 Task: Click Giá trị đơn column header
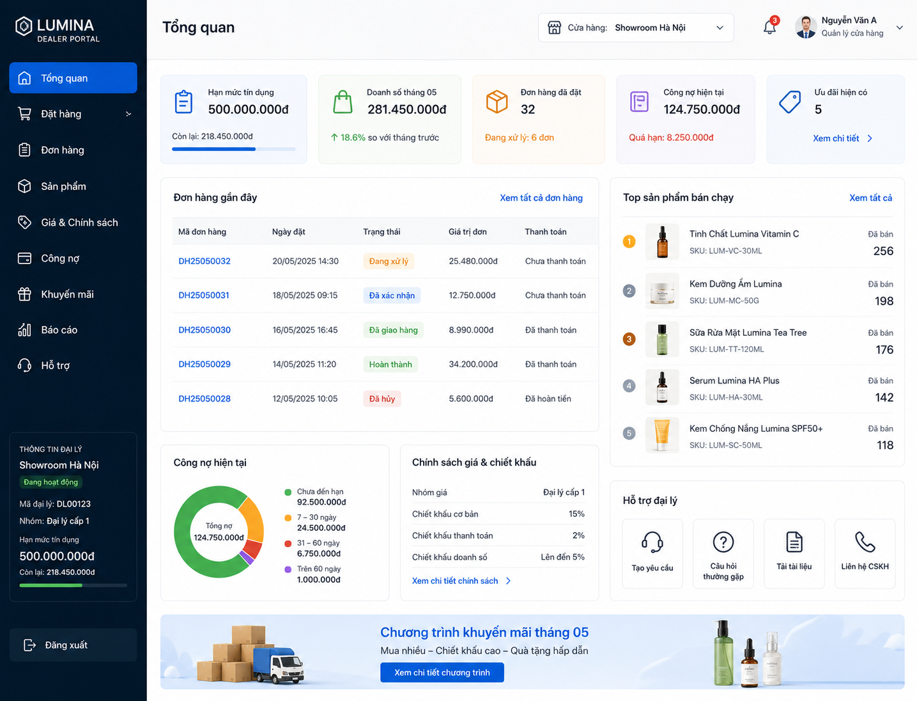468,232
